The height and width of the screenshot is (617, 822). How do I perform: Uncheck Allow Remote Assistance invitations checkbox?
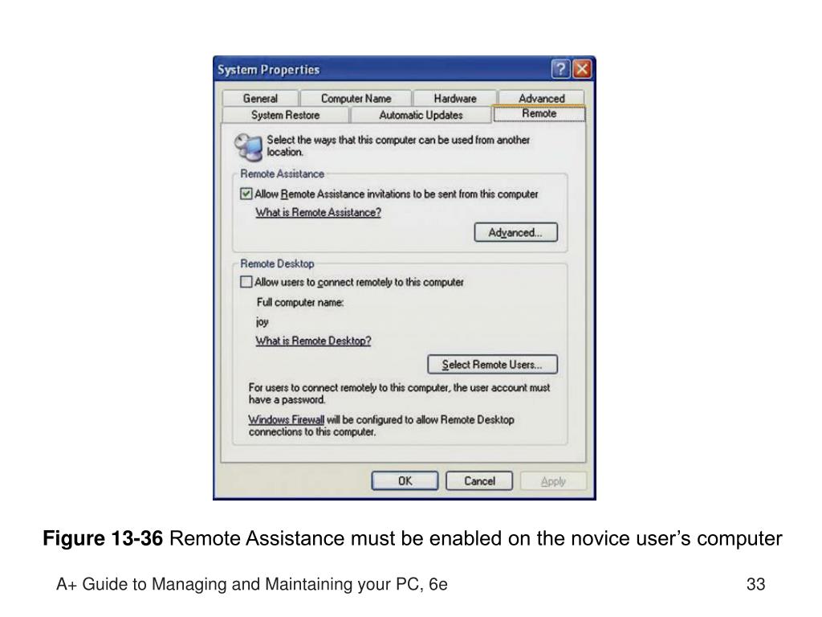tap(246, 194)
